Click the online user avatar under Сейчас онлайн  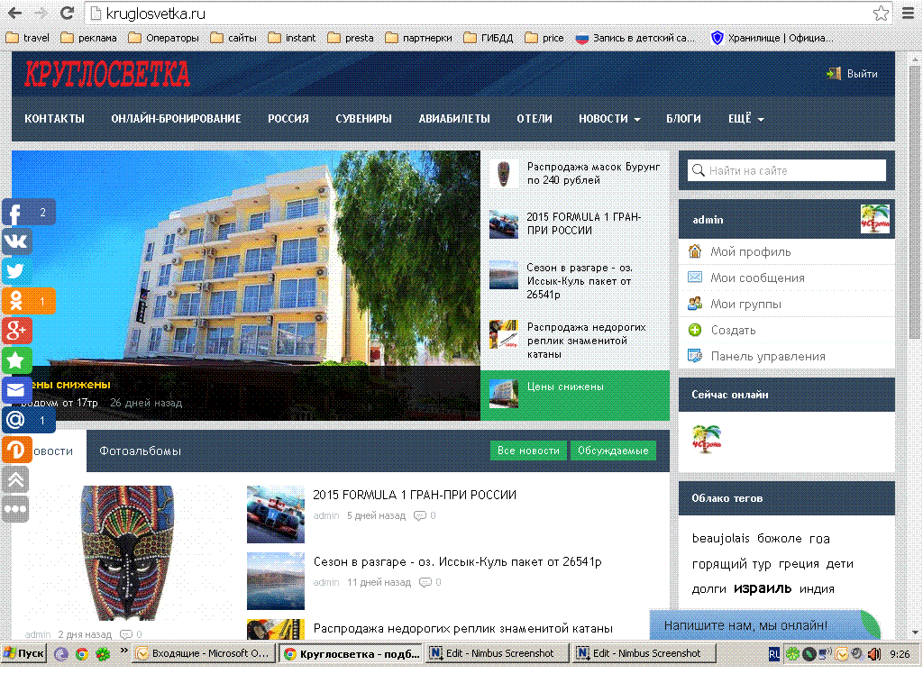coord(707,439)
